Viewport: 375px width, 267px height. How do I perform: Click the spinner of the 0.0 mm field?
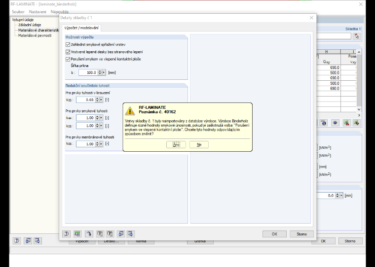(x=337, y=196)
